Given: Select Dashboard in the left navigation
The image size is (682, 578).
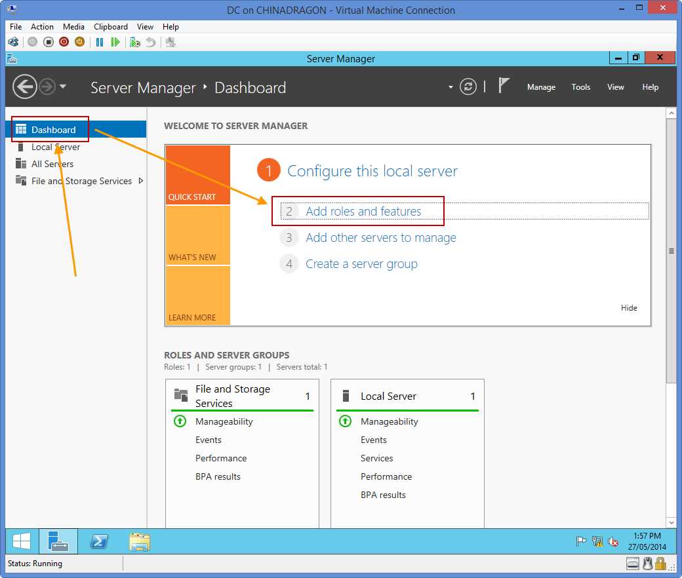Looking at the screenshot, I should 76,130.
